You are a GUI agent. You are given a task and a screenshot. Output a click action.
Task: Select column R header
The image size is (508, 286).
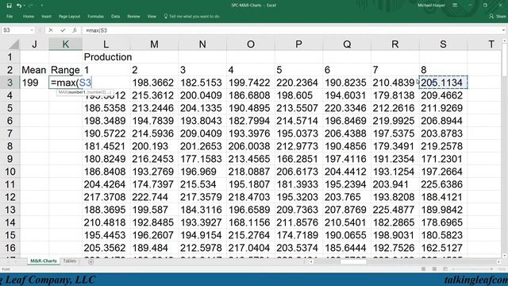tap(395, 44)
